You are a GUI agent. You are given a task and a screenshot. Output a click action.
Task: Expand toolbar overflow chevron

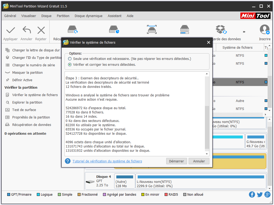244,32
